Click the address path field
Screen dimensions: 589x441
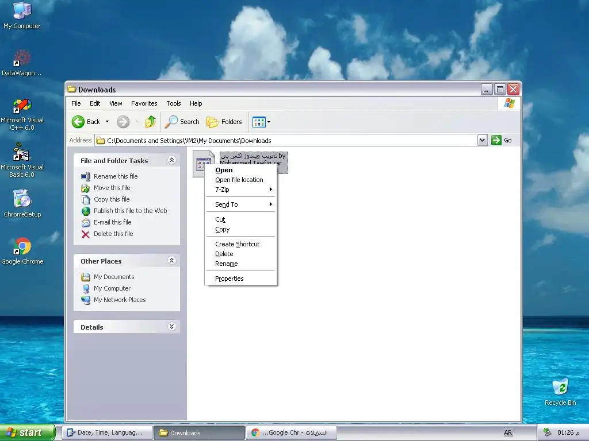(x=286, y=140)
